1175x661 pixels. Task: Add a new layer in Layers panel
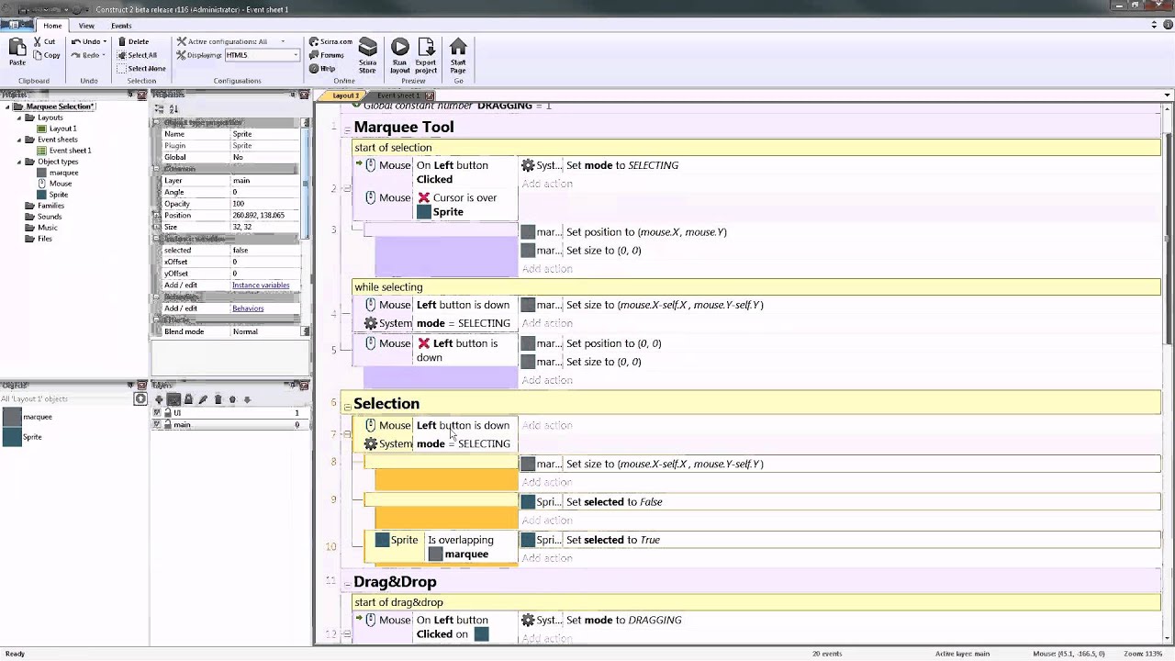pyautogui.click(x=159, y=399)
